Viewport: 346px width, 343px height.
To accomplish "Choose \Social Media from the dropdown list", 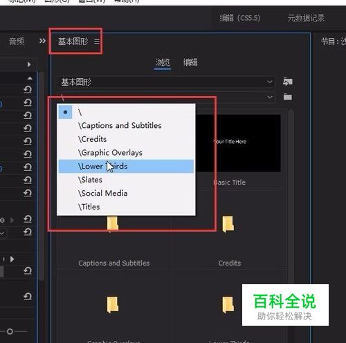I will (126, 193).
